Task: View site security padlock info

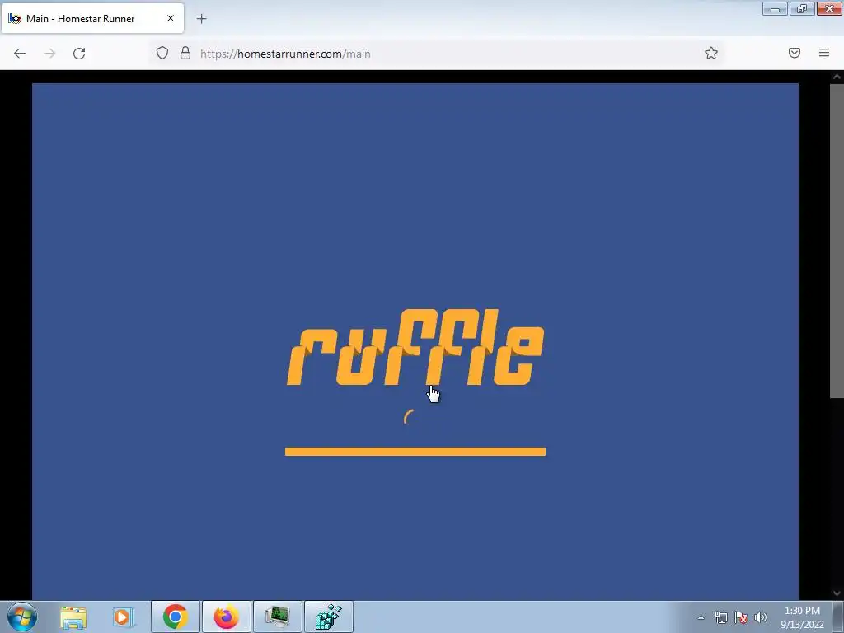Action: click(x=185, y=53)
